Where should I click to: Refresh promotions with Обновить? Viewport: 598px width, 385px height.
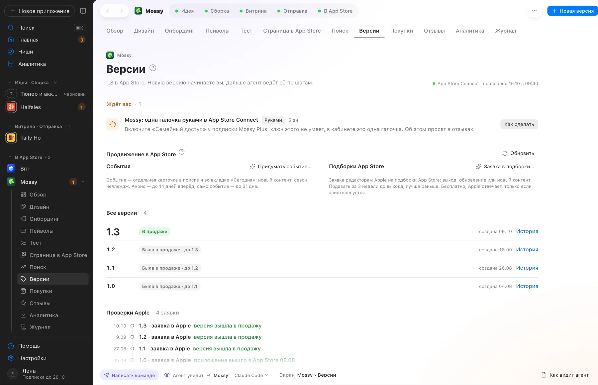518,153
